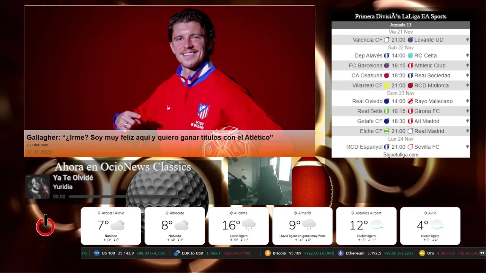Viewport: 486px width, 273px height.
Task: Click the Levante UD crest icon
Action: 410,40
